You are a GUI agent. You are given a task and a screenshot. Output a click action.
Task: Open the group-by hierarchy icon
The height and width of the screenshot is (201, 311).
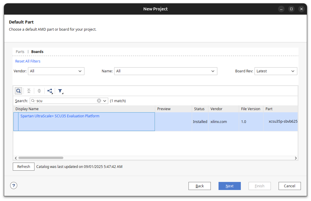tap(50, 91)
